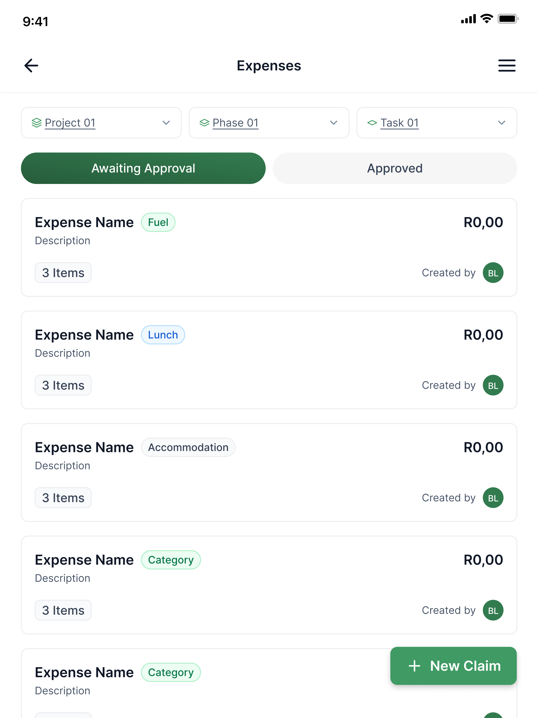Tap the Accommodation category tag
This screenshot has height=718, width=538.
point(188,447)
